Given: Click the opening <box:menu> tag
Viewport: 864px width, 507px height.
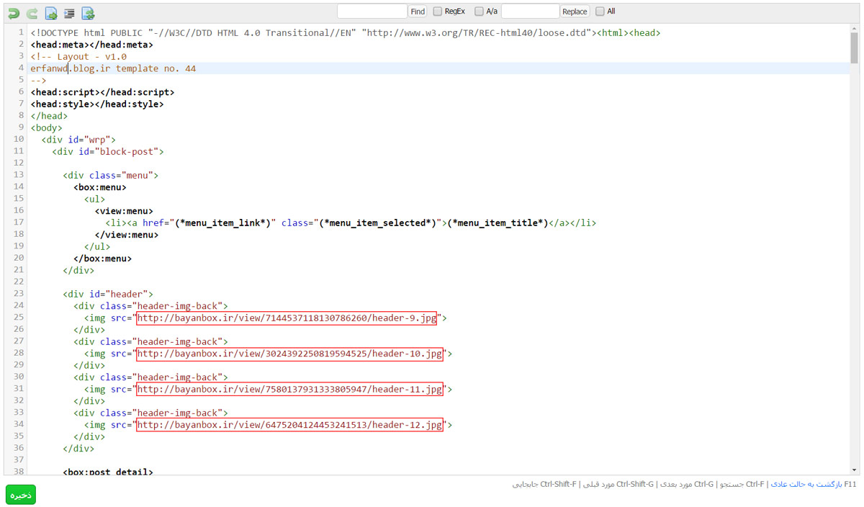Looking at the screenshot, I should coord(100,187).
